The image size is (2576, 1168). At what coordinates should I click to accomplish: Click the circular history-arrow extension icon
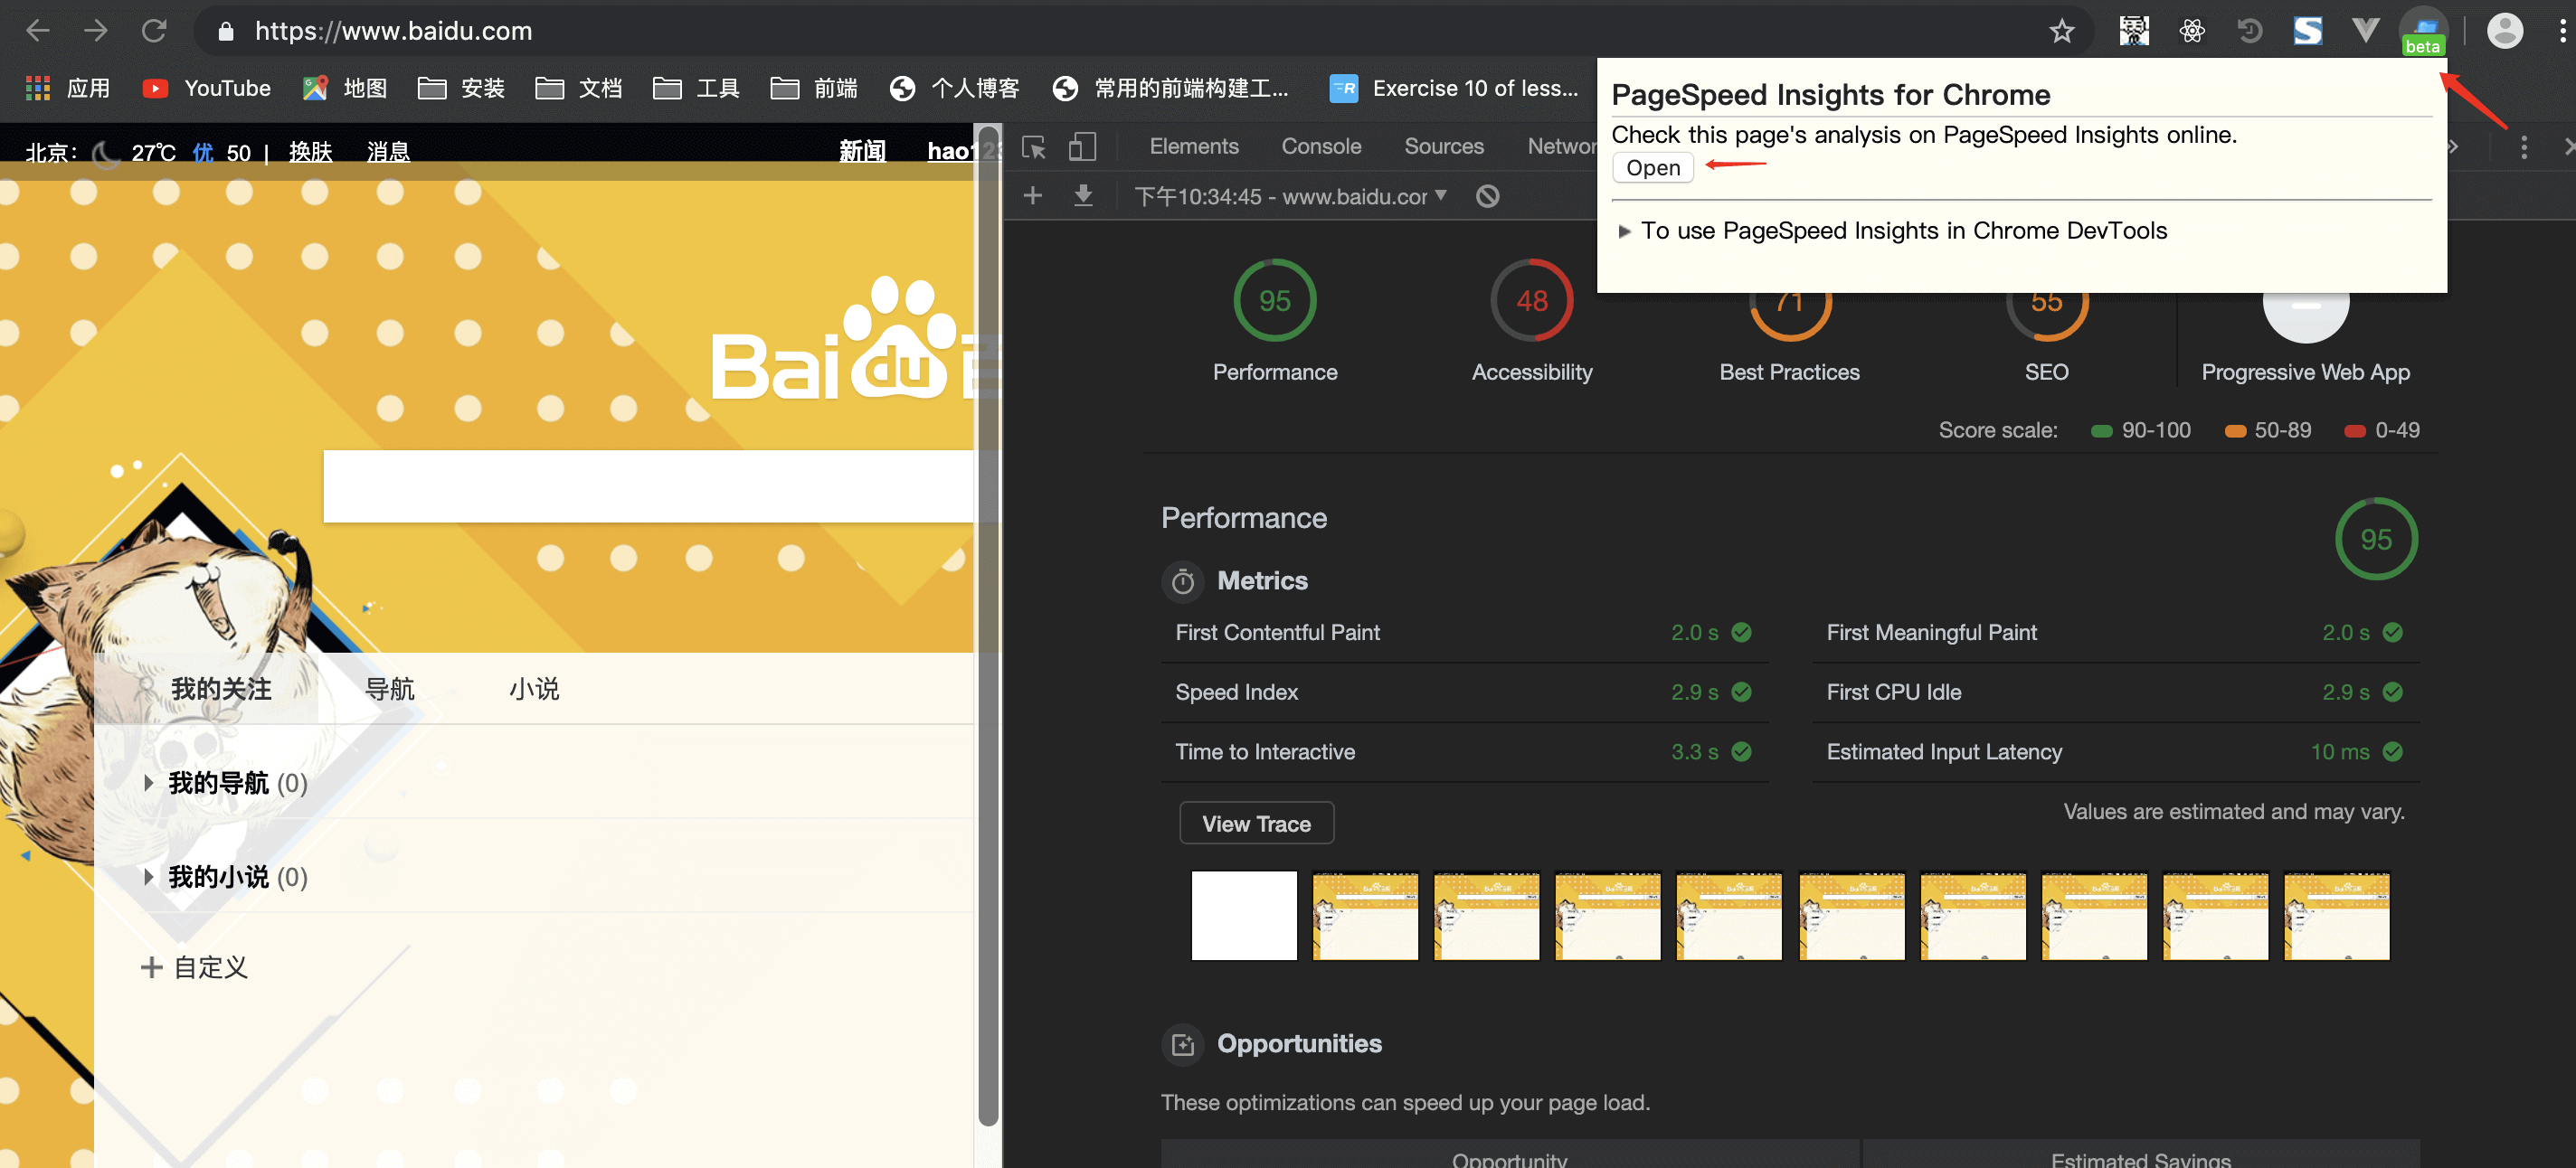(2249, 31)
